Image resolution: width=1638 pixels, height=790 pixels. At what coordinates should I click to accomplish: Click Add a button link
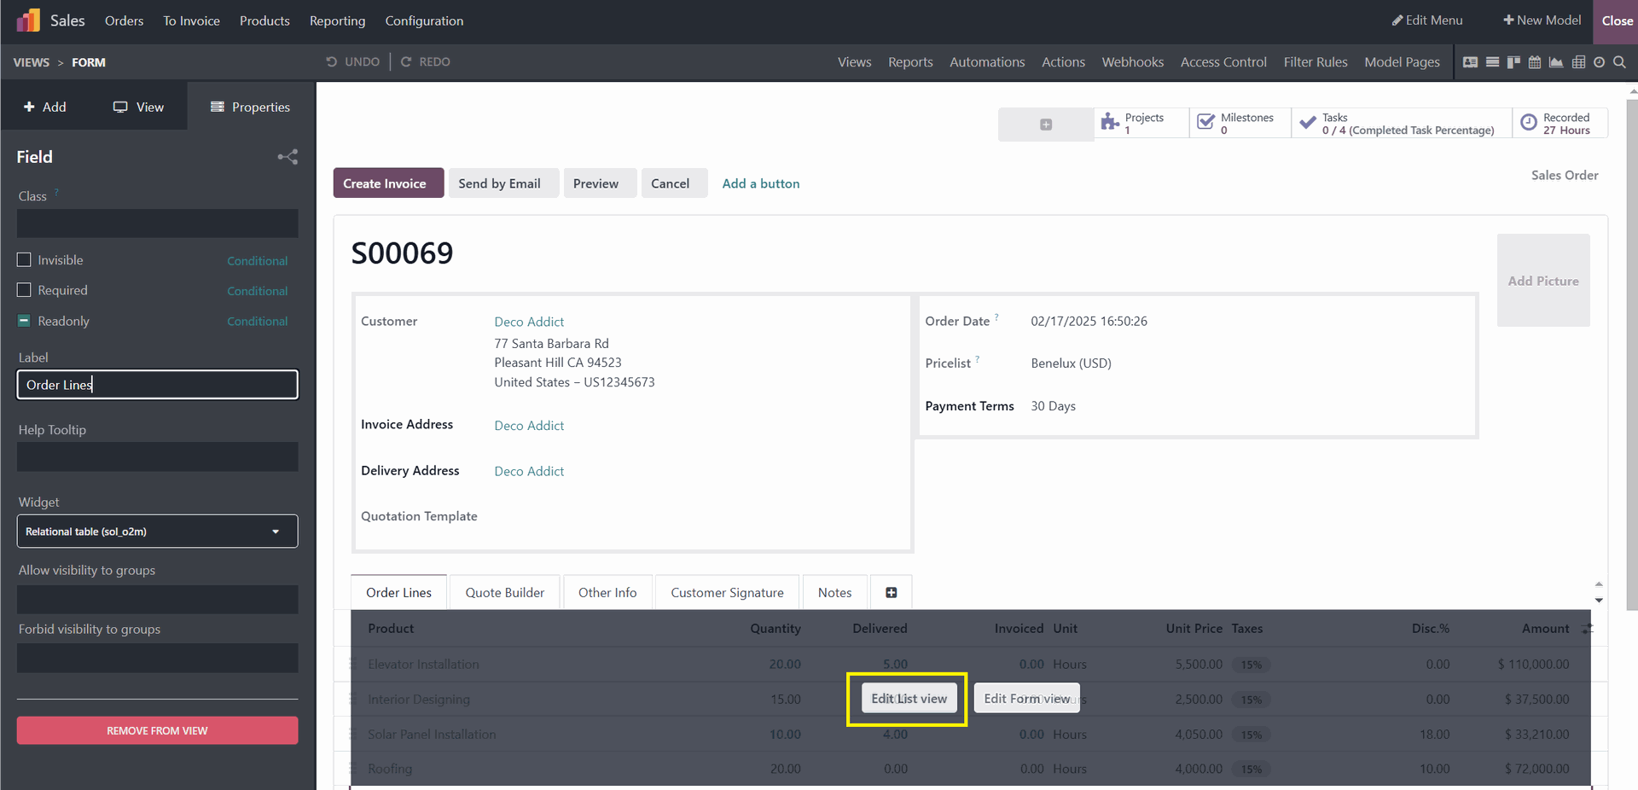[x=761, y=183]
